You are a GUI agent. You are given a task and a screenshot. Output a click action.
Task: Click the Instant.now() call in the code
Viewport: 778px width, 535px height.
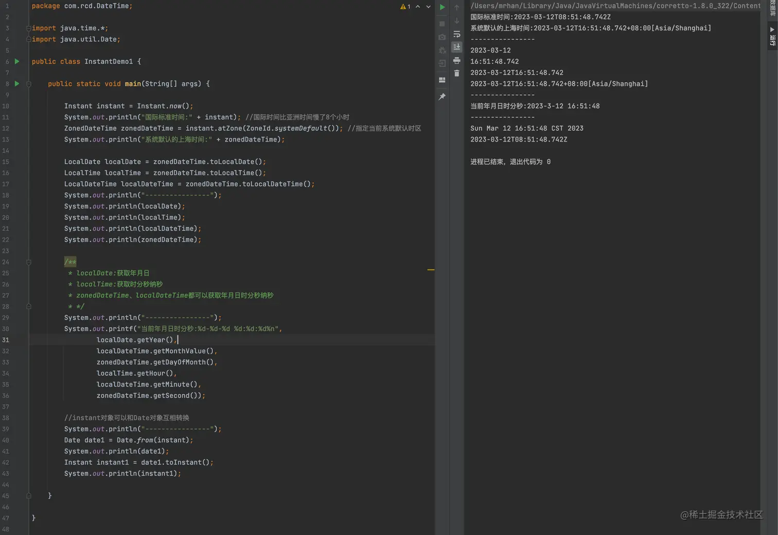163,106
